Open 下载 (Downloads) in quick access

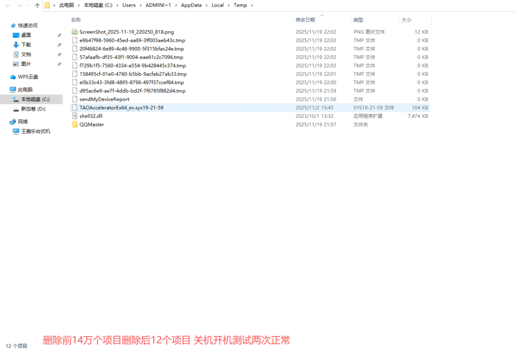(x=25, y=45)
